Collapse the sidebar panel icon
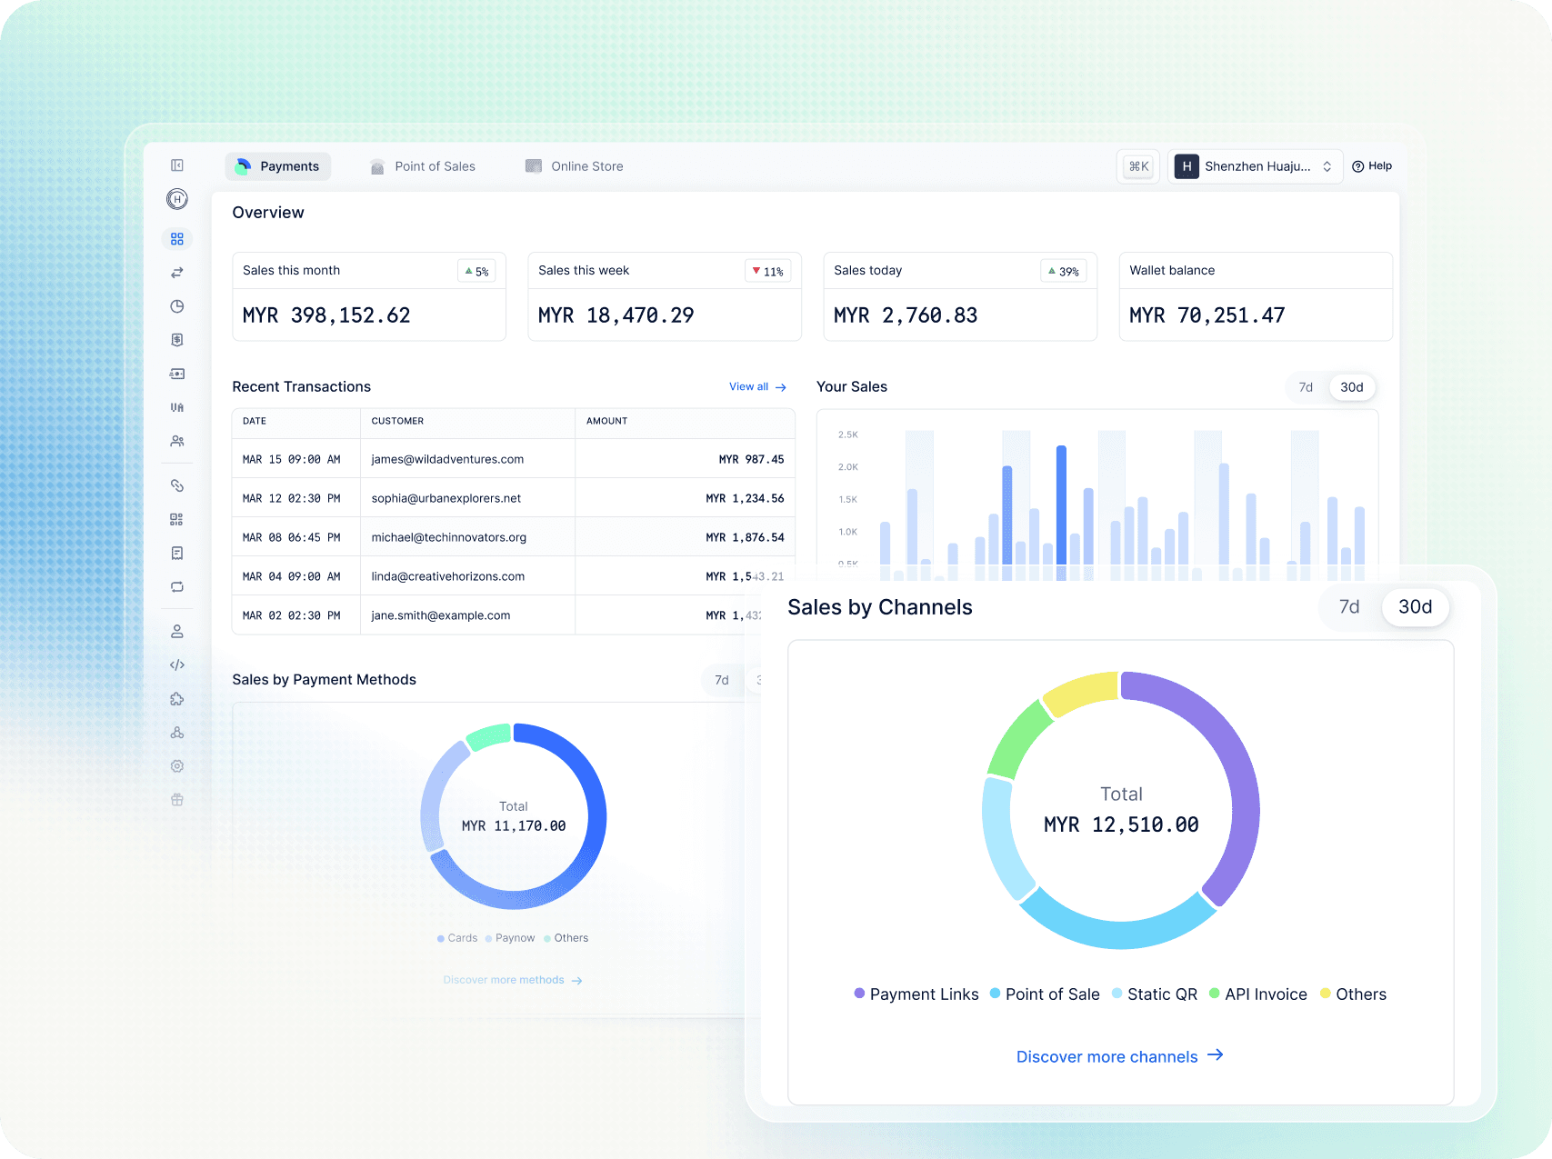Image resolution: width=1552 pixels, height=1159 pixels. (177, 165)
